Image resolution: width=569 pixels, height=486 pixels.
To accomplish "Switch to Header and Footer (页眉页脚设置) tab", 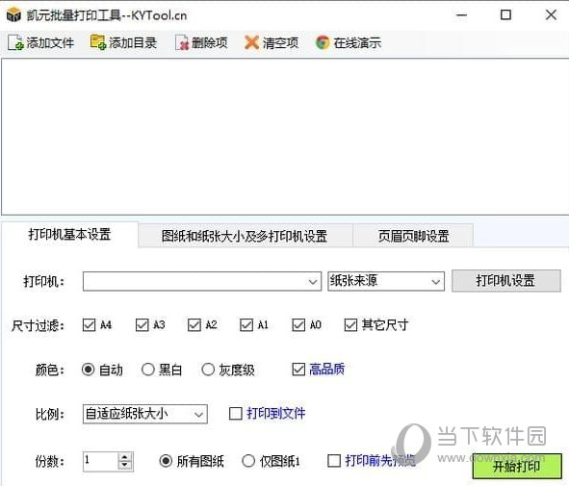I will click(413, 236).
